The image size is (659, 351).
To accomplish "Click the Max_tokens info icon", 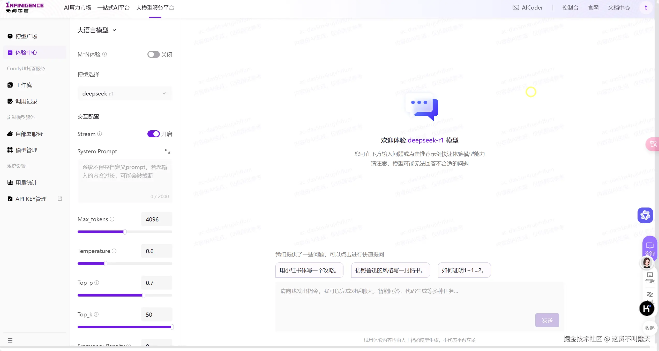I will click(x=112, y=219).
